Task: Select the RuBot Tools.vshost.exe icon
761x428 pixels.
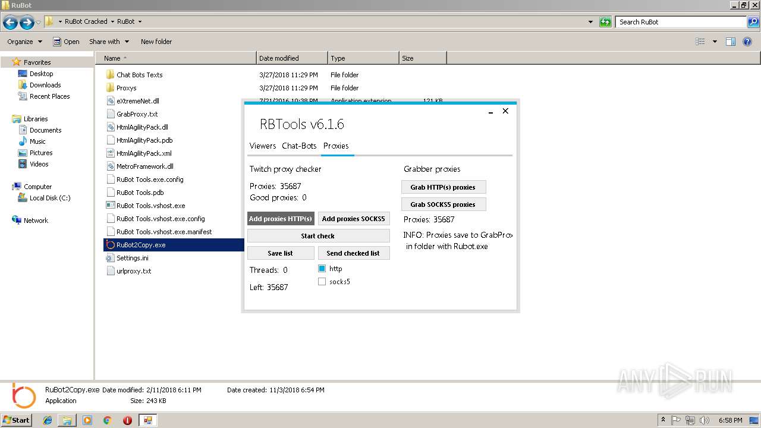Action: pyautogui.click(x=110, y=206)
